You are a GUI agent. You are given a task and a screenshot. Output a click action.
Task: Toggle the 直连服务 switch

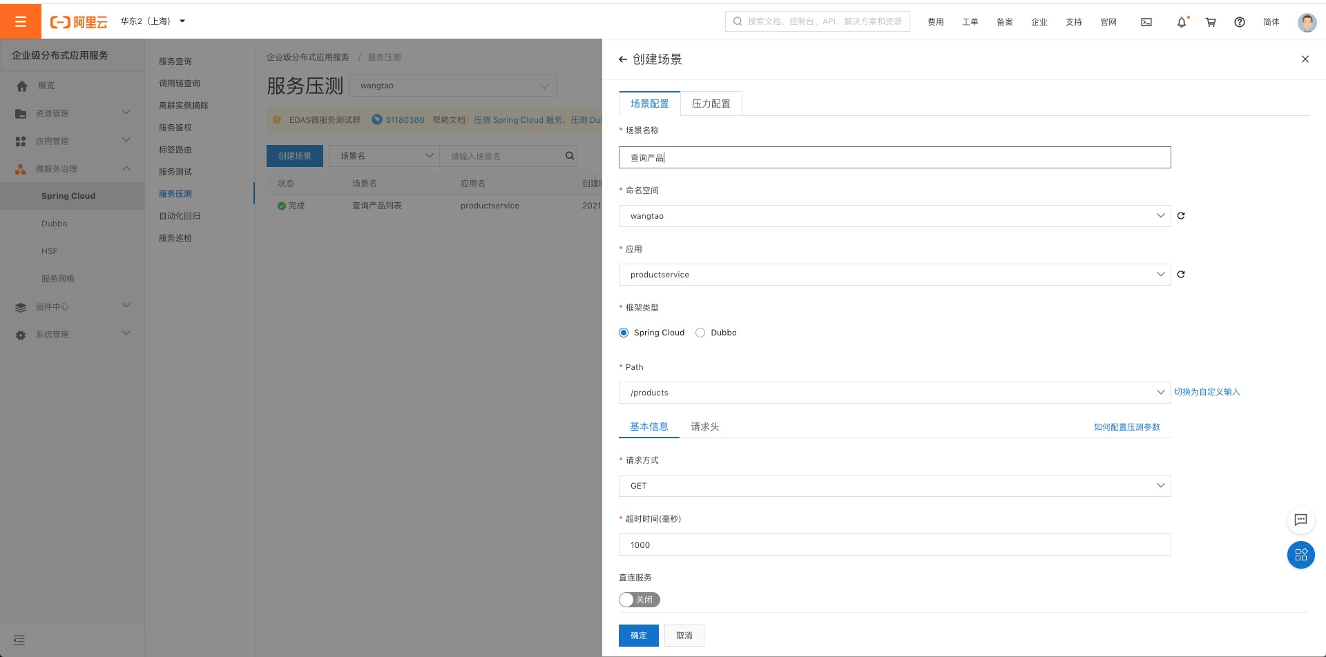(x=640, y=600)
